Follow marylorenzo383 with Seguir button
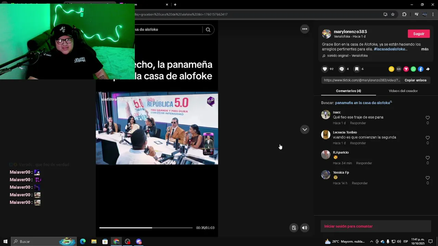Viewport: 438px width, 246px height. click(418, 34)
